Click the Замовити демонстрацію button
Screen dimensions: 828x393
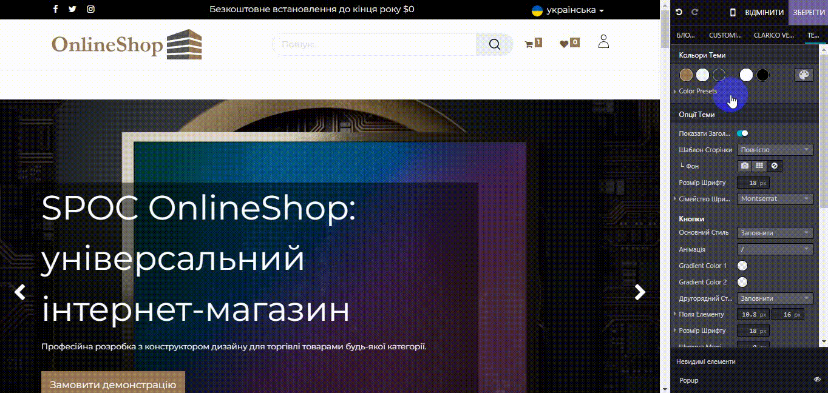[113, 385]
